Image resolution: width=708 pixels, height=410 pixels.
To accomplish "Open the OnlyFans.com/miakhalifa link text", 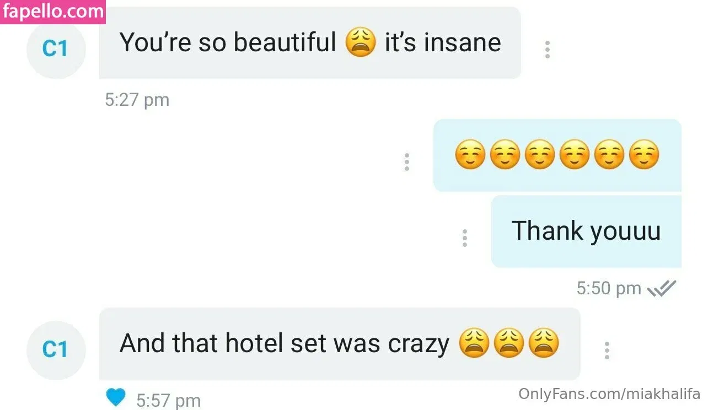I will (609, 394).
